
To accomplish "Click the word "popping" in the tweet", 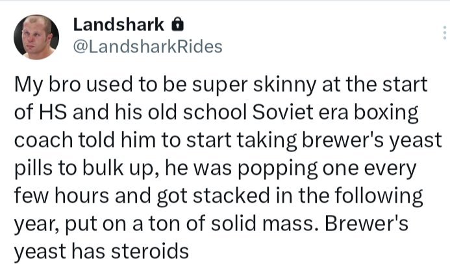I will tap(278, 169).
